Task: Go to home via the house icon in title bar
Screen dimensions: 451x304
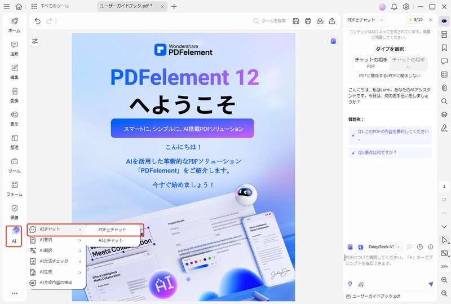Action: [19, 6]
